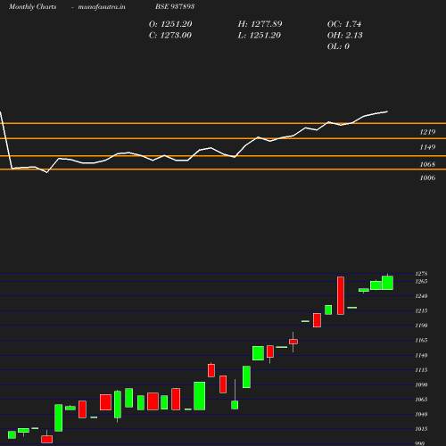Viewport: 446px width, 446px height.
Task: Click the 1215 price axis label
Action: point(422,310)
